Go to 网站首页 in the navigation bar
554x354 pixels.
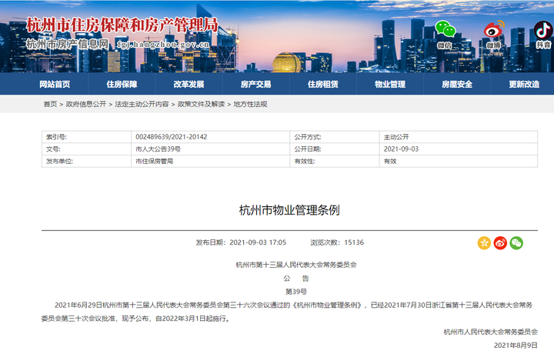pos(55,84)
